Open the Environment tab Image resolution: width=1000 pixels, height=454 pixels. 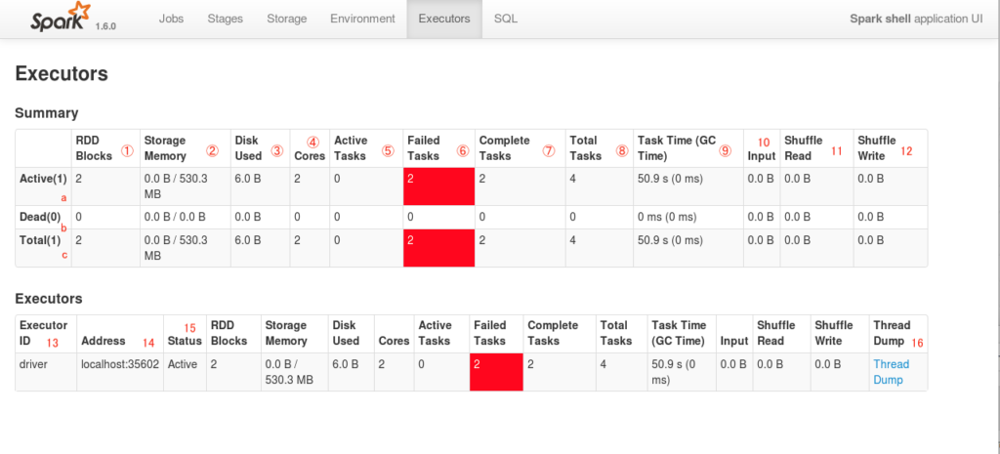(x=362, y=19)
